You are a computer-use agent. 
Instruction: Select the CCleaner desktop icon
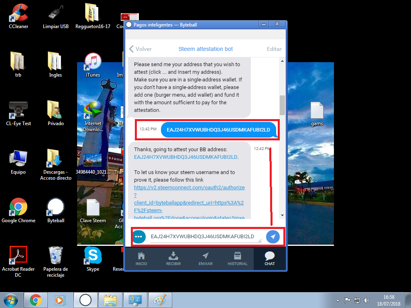(x=18, y=16)
